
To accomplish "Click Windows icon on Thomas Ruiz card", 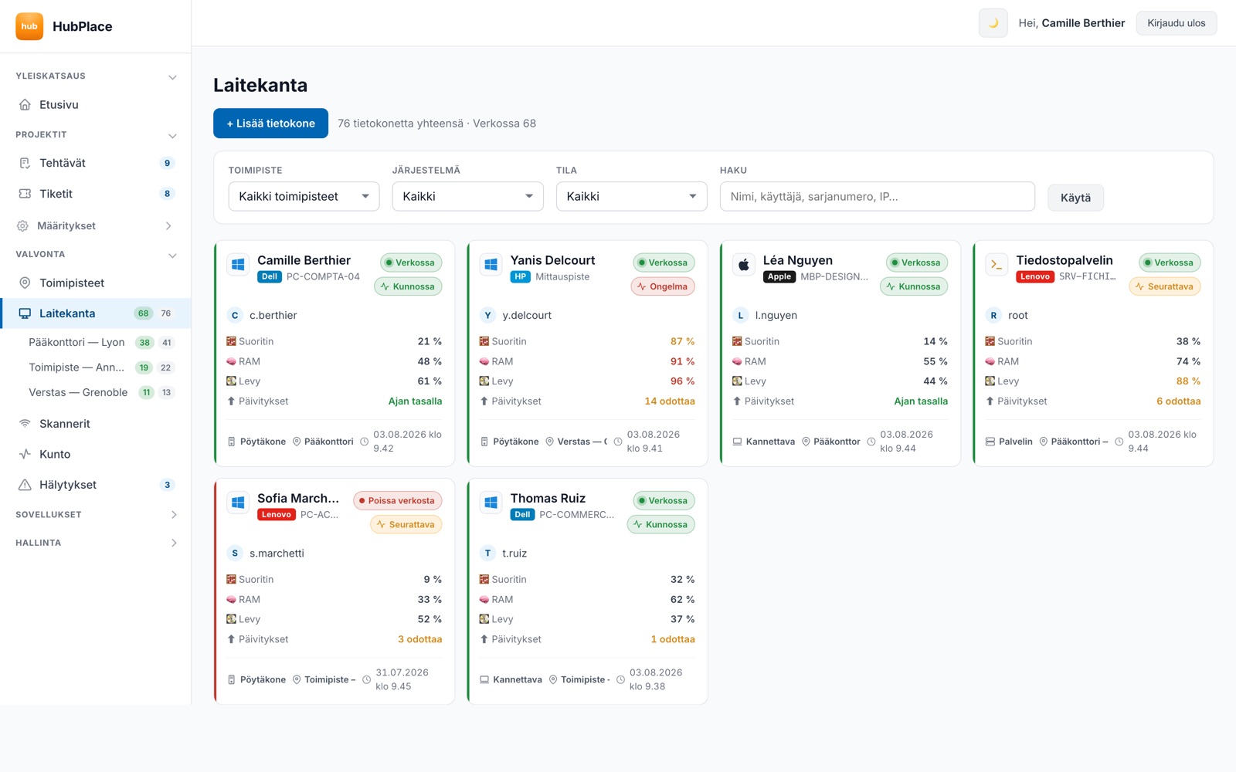I will 491,503.
